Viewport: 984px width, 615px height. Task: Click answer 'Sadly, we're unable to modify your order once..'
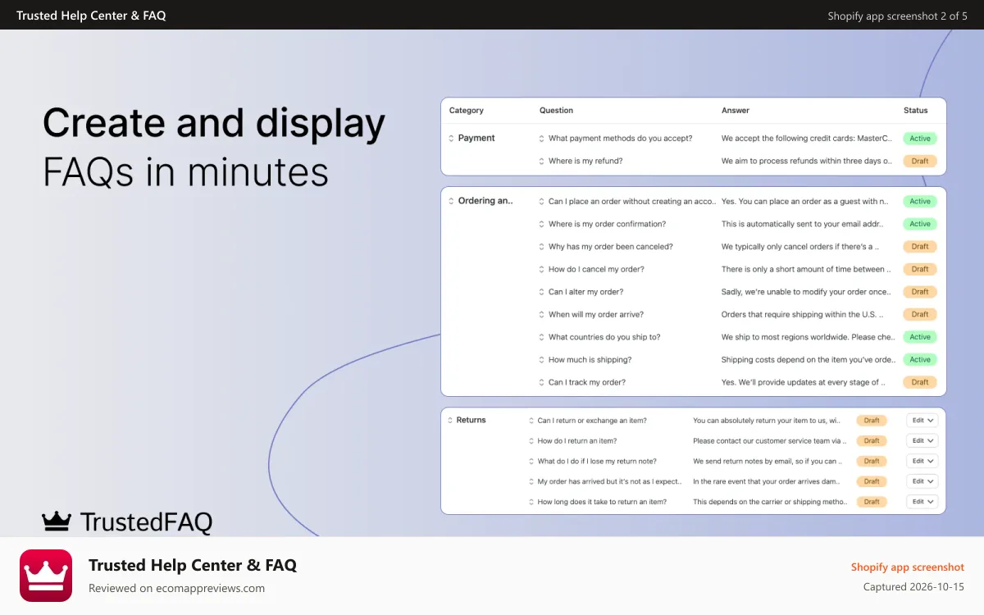pyautogui.click(x=806, y=292)
